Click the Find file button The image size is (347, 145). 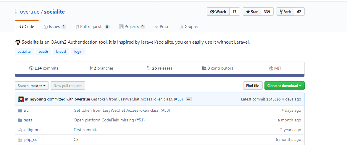pos(253,86)
